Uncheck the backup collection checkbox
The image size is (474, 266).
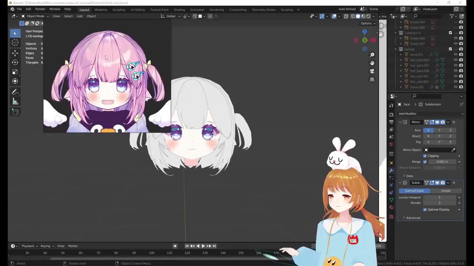450,49
